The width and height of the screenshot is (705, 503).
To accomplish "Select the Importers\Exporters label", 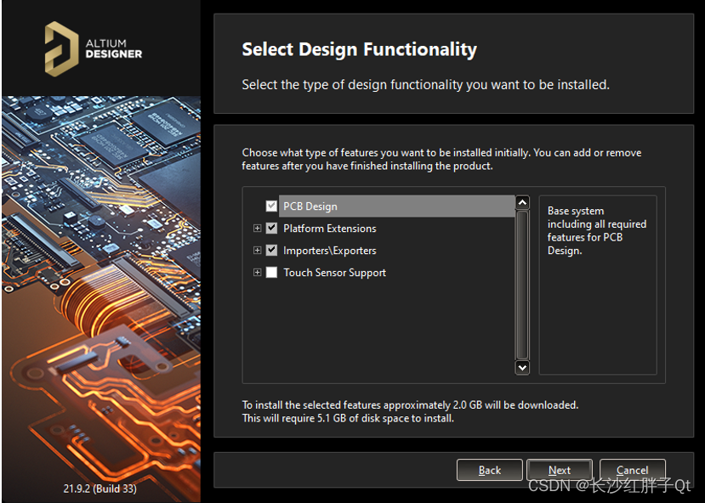I will pos(329,251).
